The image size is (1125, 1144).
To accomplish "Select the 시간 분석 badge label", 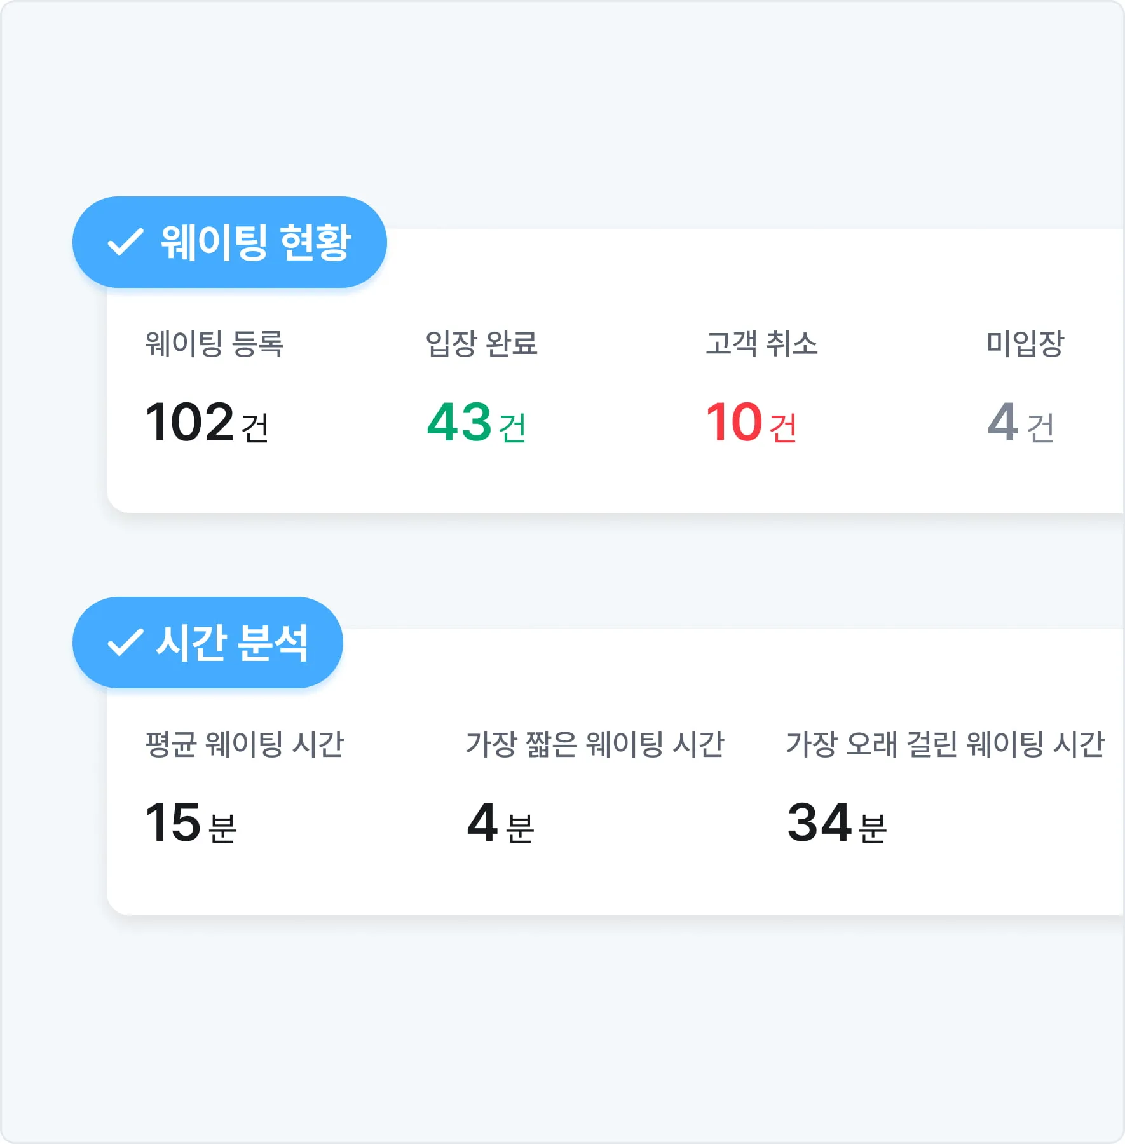I will click(232, 643).
